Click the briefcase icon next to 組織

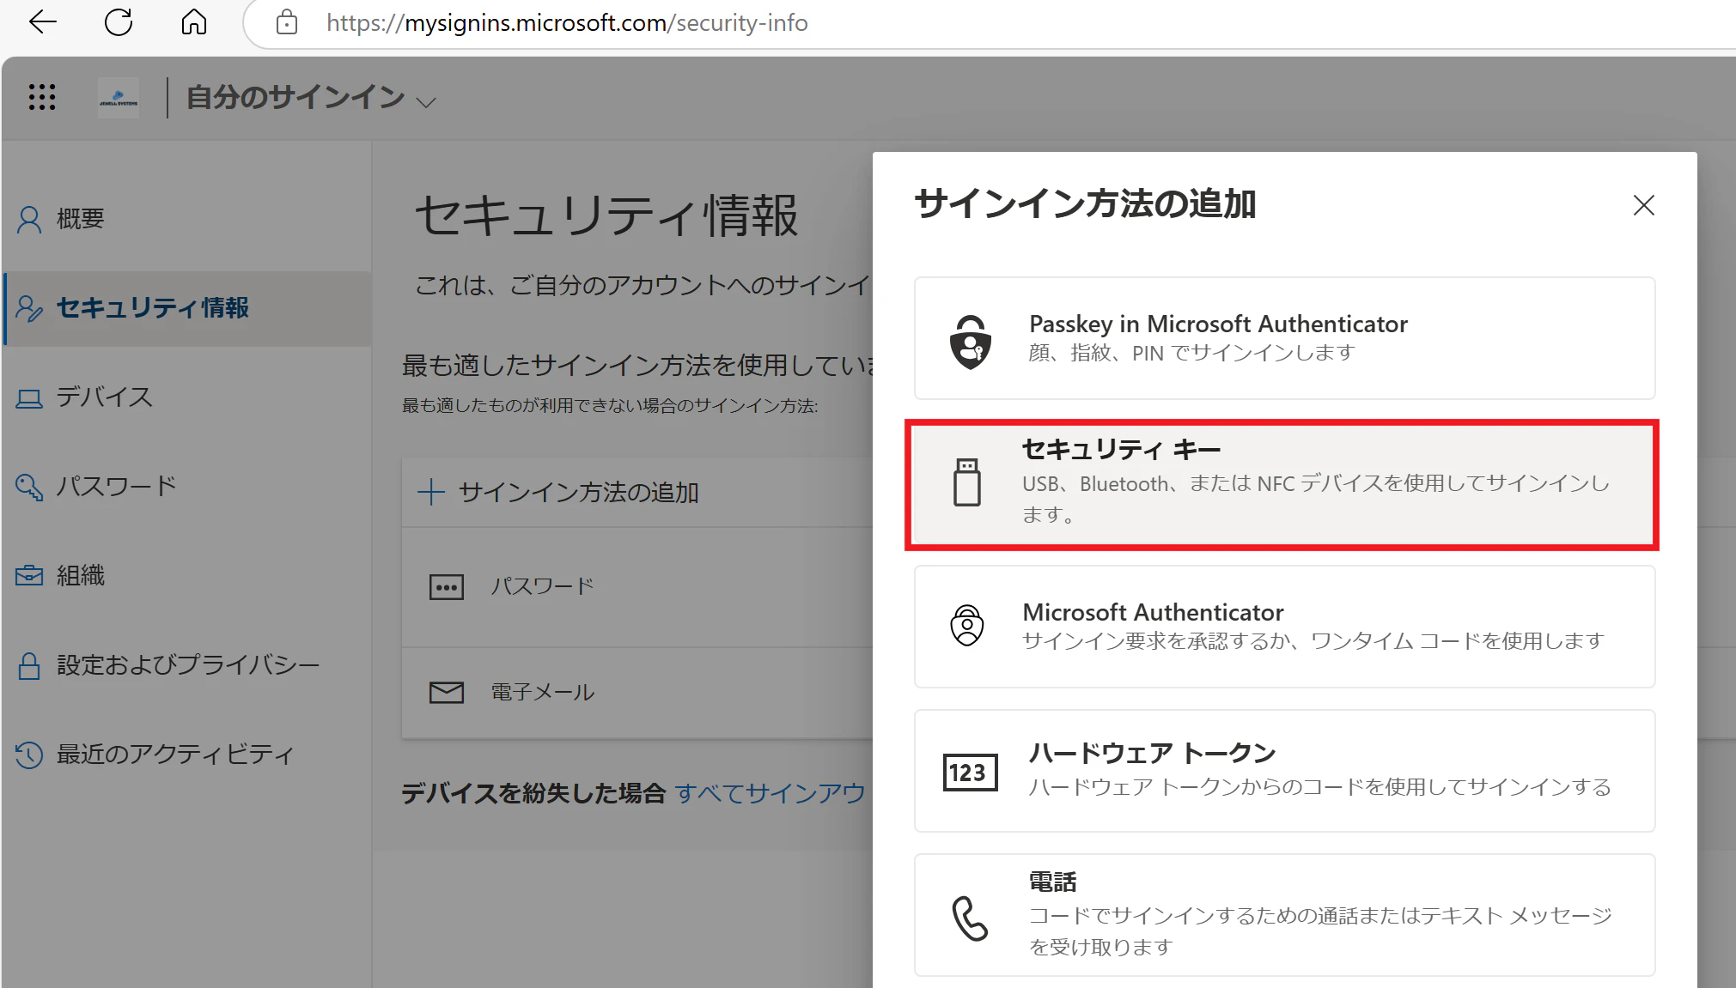(x=29, y=575)
